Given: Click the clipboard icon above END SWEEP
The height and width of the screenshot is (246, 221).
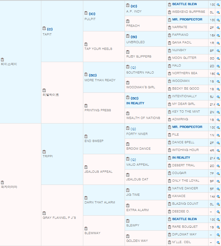Looking at the screenshot, I should (86, 137).
